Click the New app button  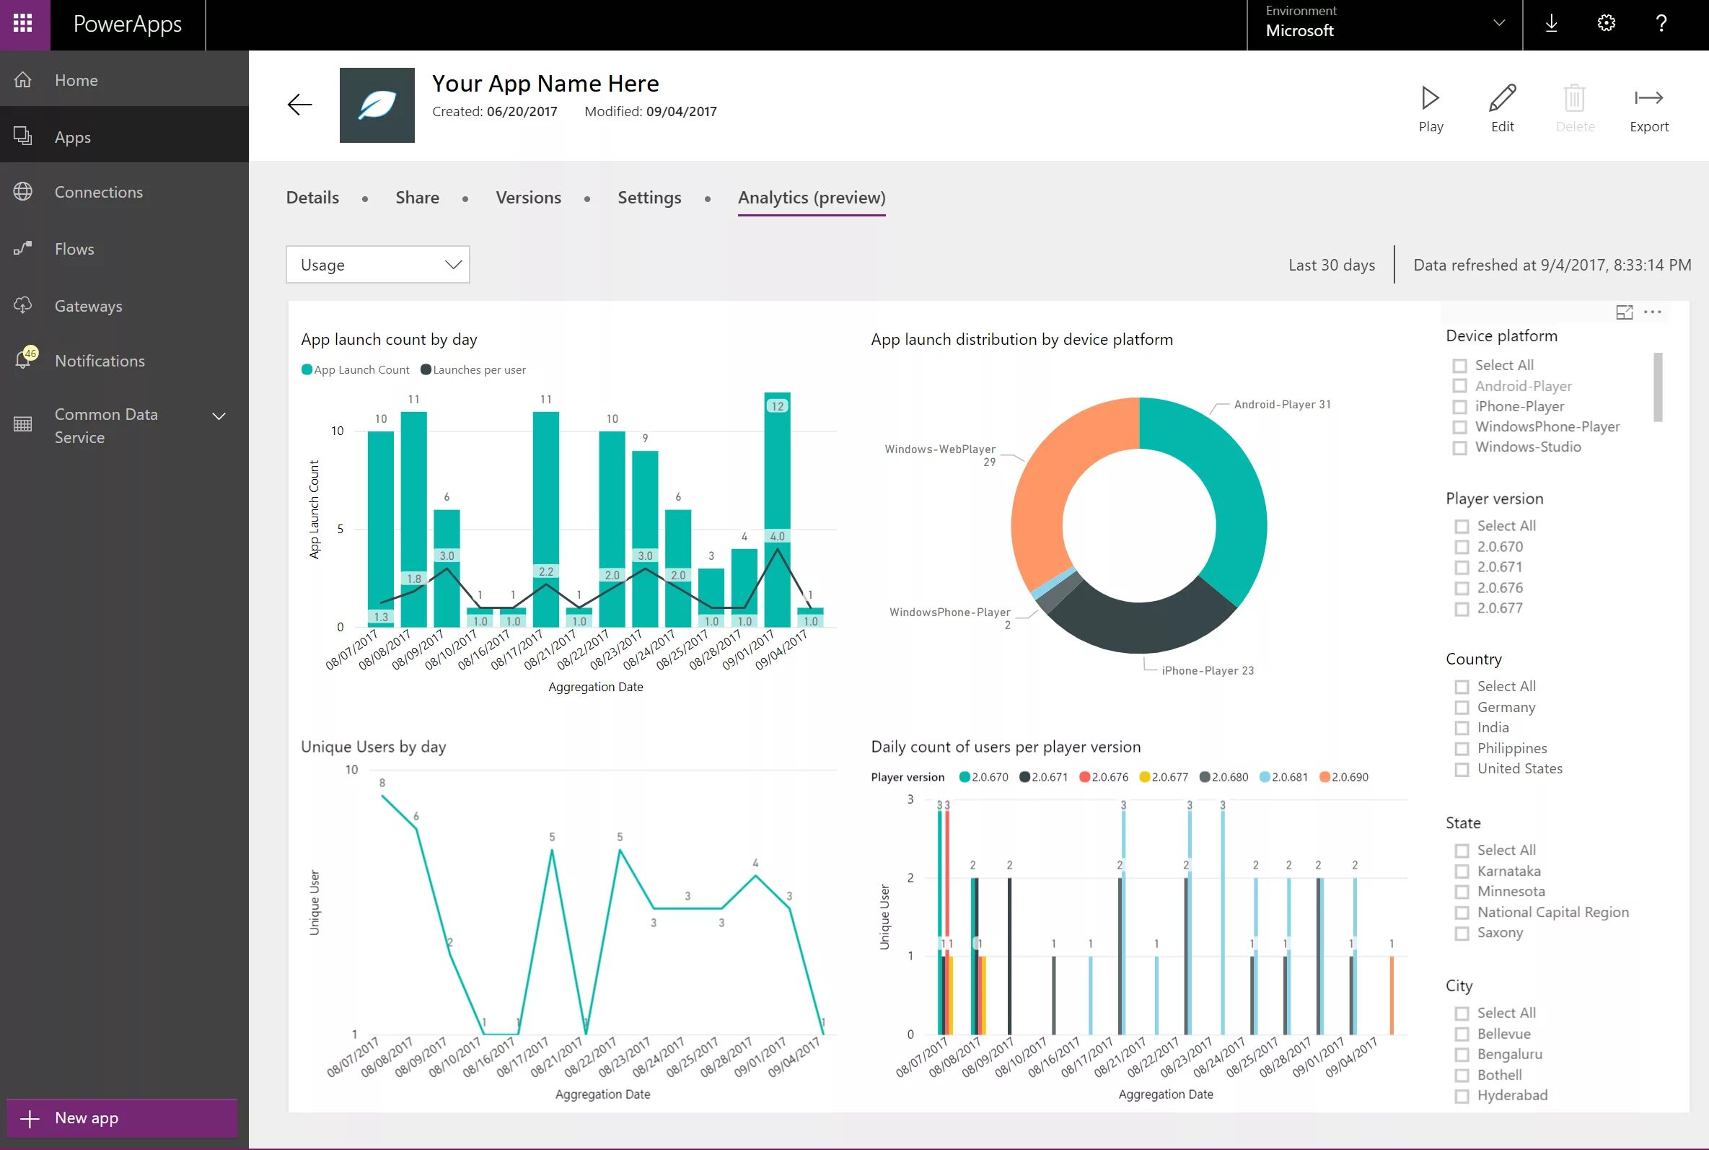pos(122,1118)
